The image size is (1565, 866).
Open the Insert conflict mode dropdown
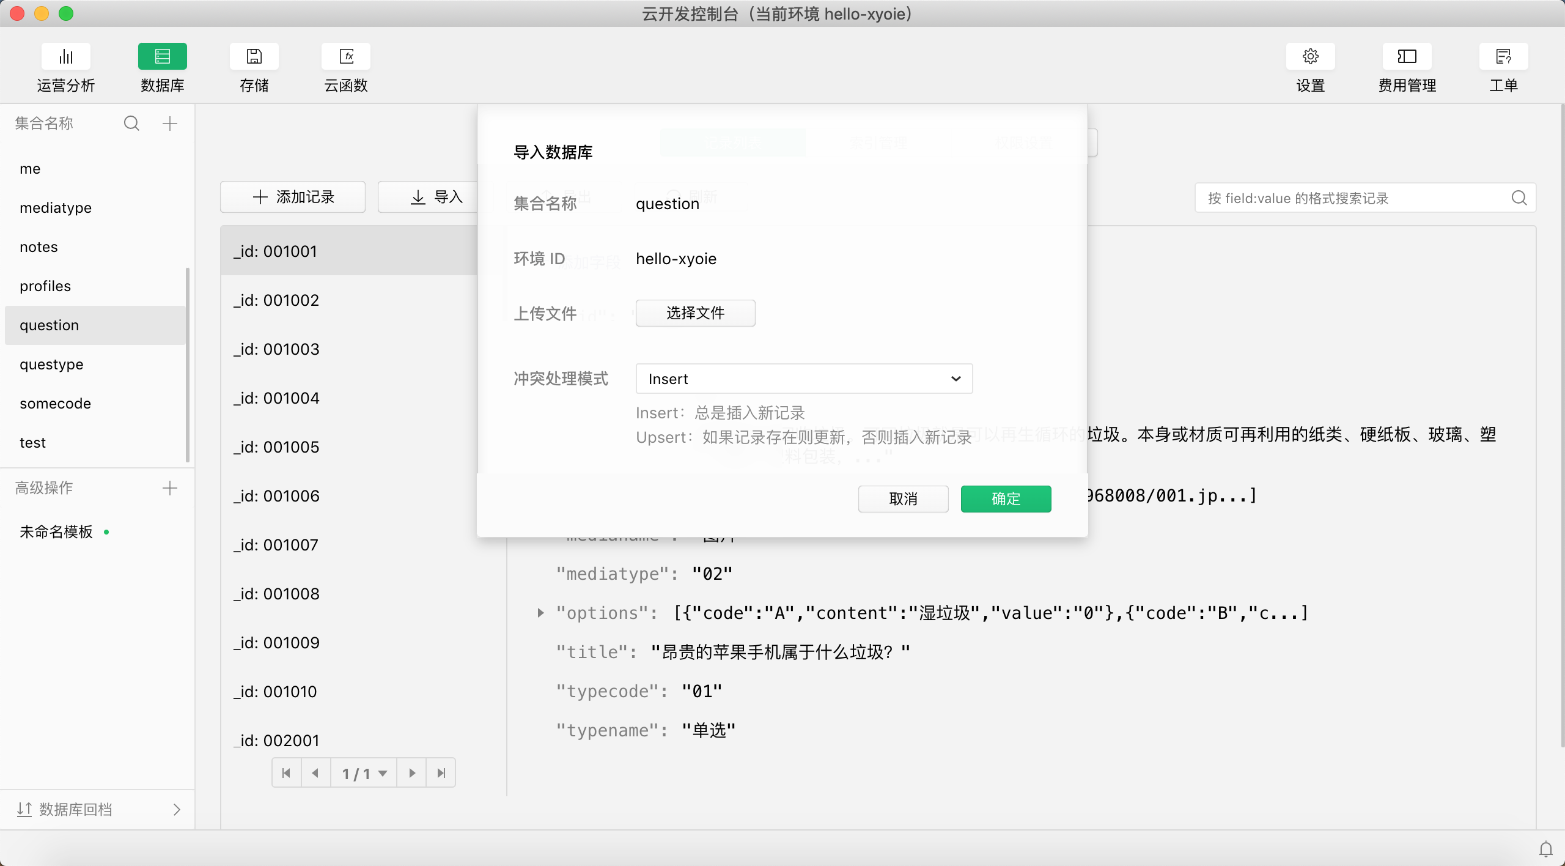[804, 379]
